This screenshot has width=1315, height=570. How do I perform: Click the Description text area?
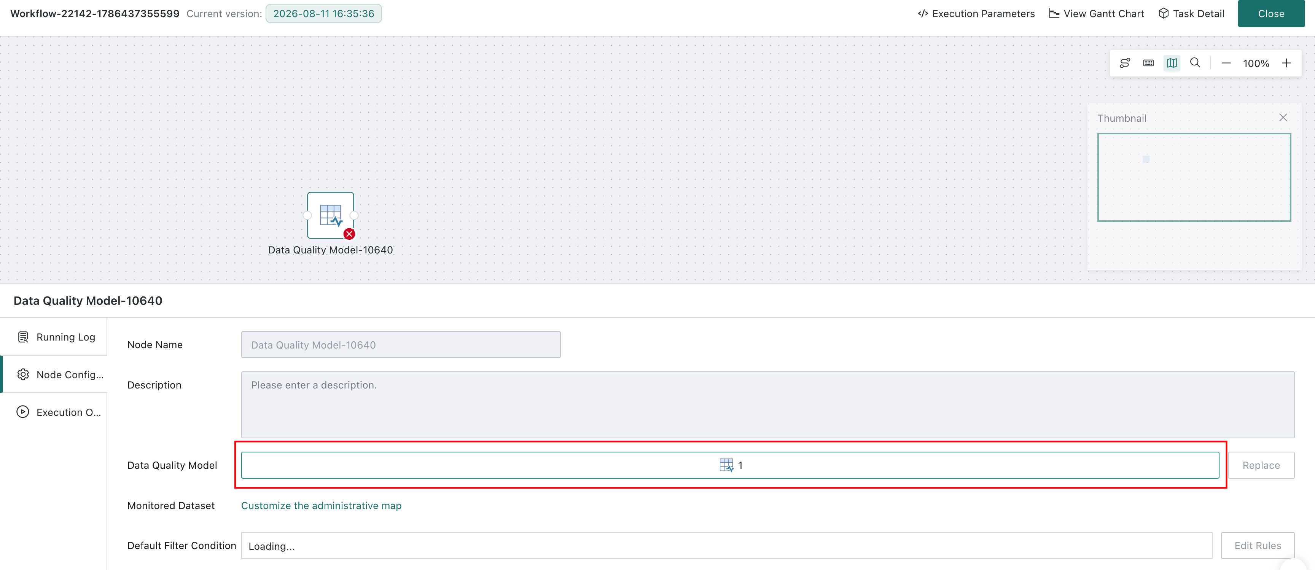(x=768, y=404)
